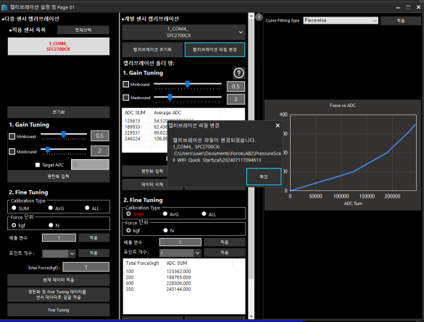Screen dimensions: 424x322
Task: Apply 배율 변수 in multi-sensor panel
Action: (93, 238)
